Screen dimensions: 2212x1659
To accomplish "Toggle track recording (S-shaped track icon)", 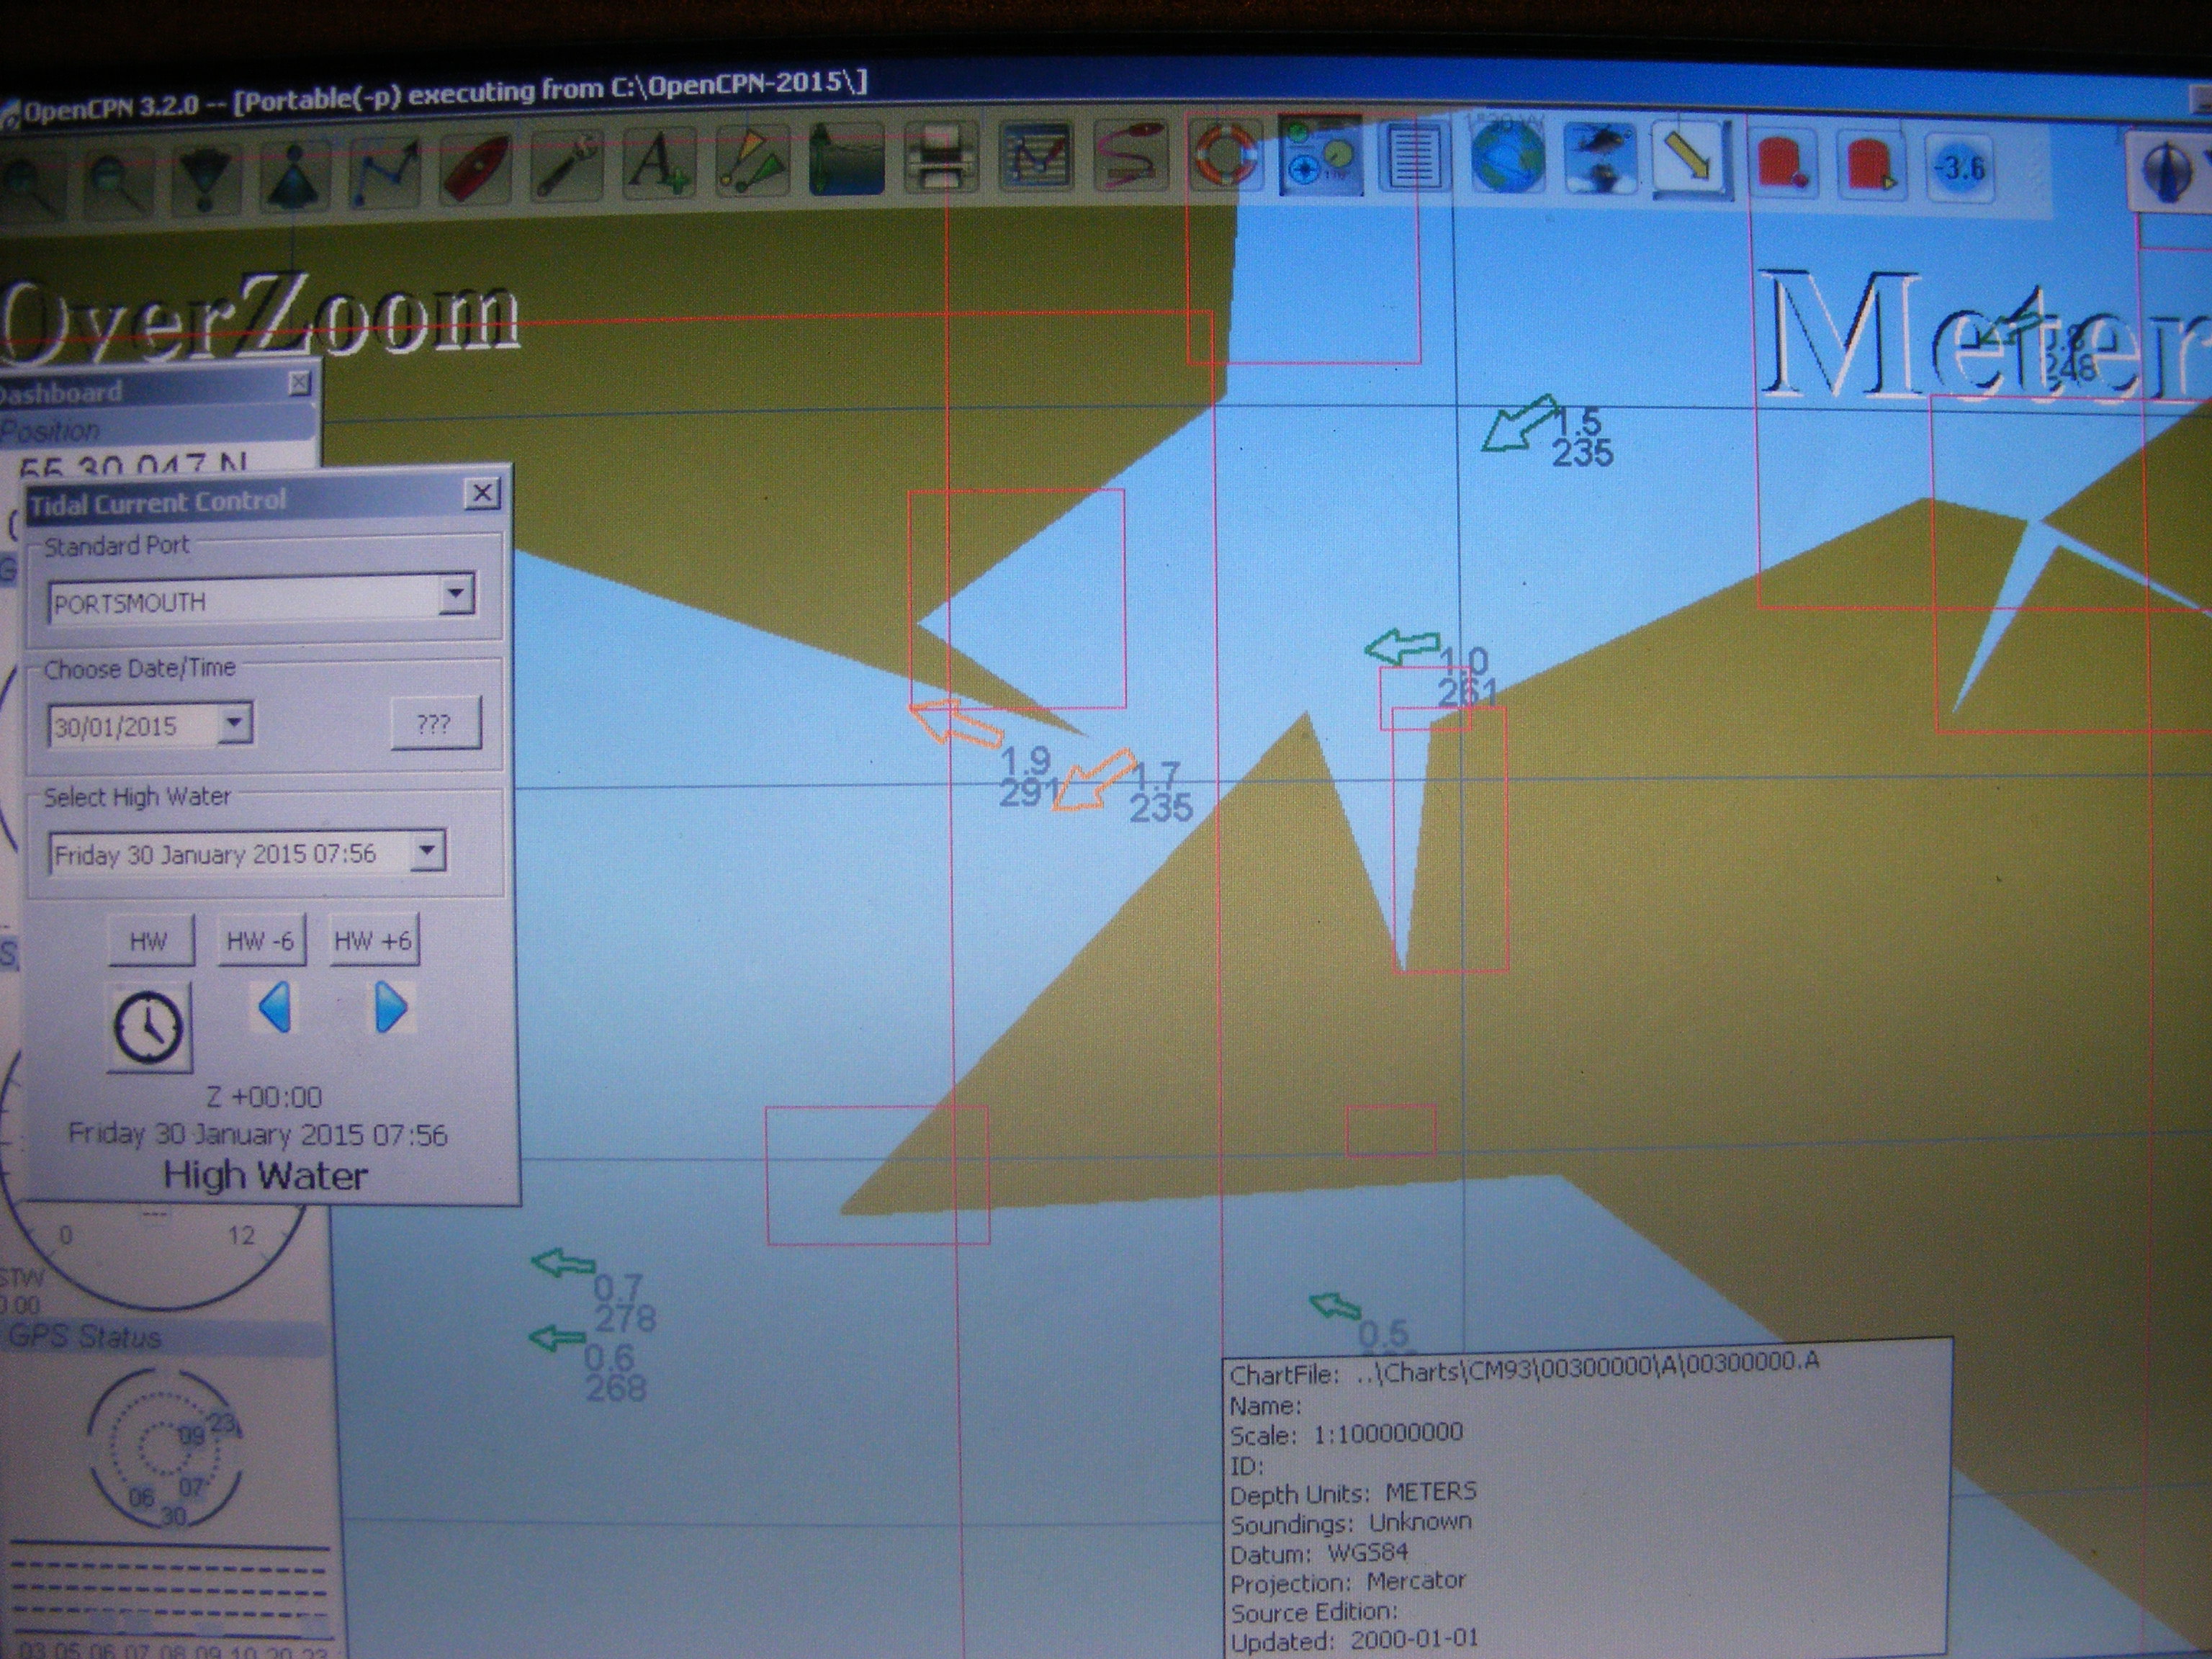I will pyautogui.click(x=1131, y=155).
